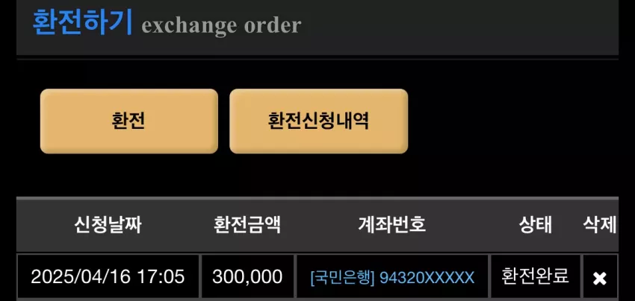
Task: Select the 계좌번호 column header
Action: click(x=391, y=224)
